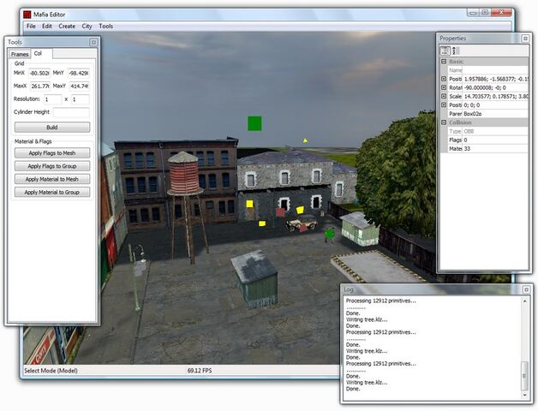Image resolution: width=538 pixels, height=411 pixels.
Task: Click the MinX grid input field
Action: 39,73
